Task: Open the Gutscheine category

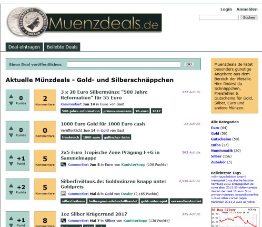Action: (221, 139)
